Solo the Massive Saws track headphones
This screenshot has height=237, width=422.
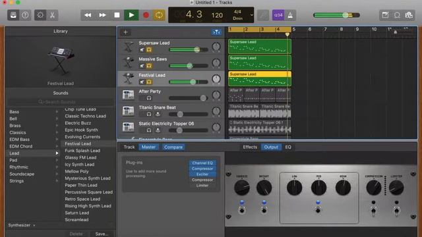(149, 66)
